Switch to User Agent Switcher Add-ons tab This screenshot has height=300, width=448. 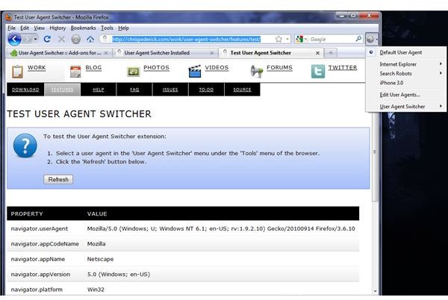tap(59, 53)
